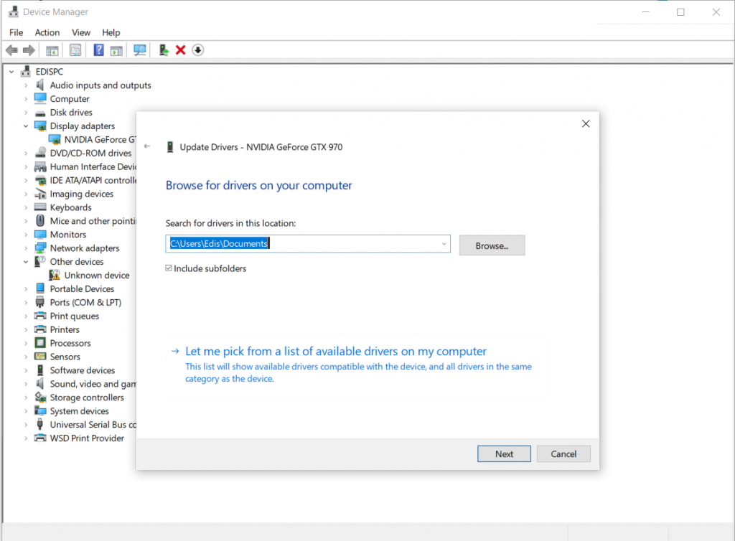Select the Sound, video and game controllers label
Image resolution: width=735 pixels, height=541 pixels.
point(93,384)
